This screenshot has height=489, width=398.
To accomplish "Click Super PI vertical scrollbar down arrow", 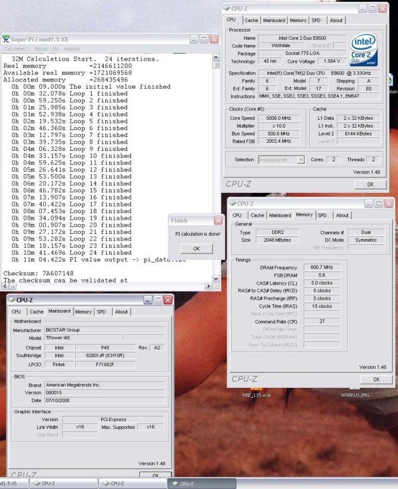I will (216, 278).
